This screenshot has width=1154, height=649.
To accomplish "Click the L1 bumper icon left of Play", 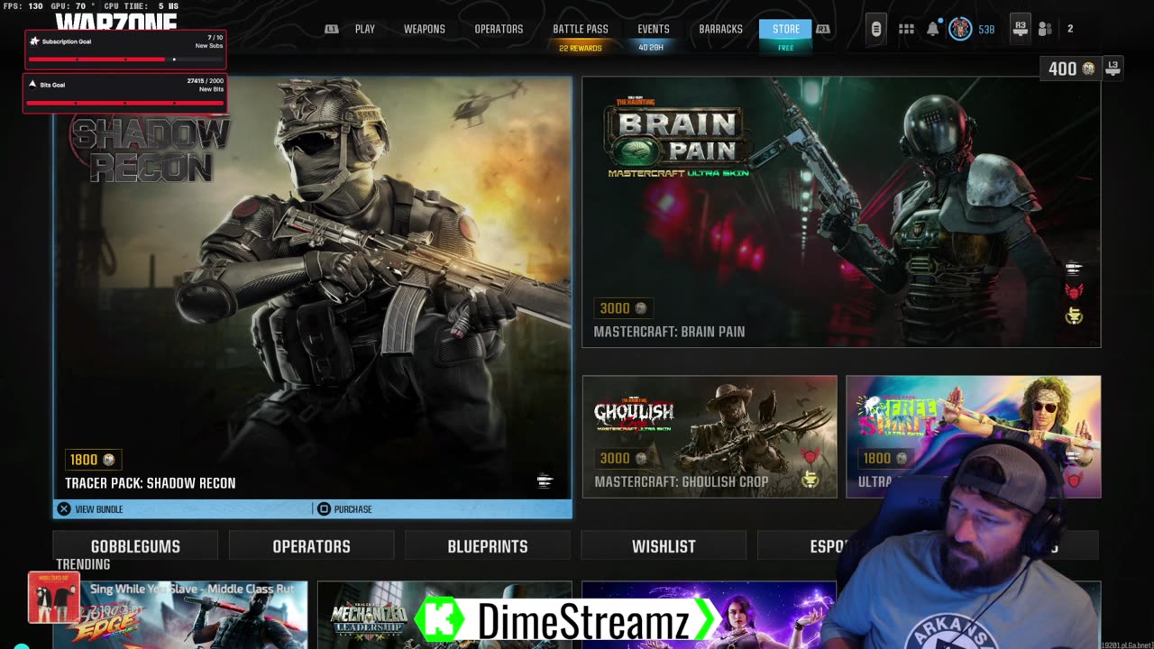I will (x=332, y=29).
